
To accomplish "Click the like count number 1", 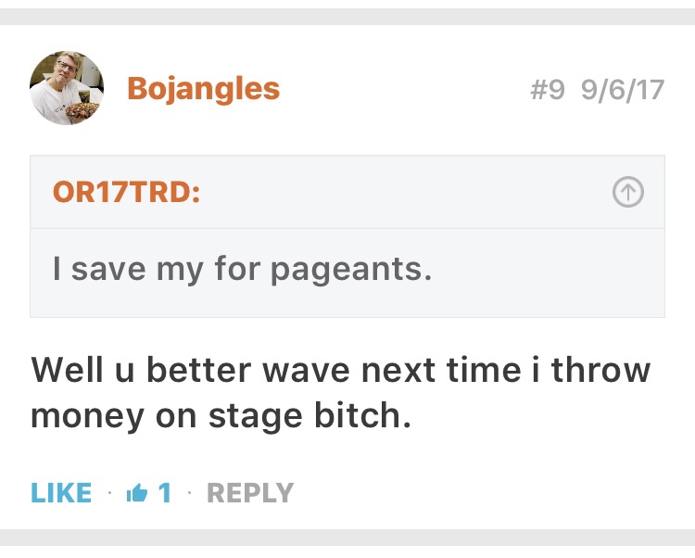I will 165,493.
